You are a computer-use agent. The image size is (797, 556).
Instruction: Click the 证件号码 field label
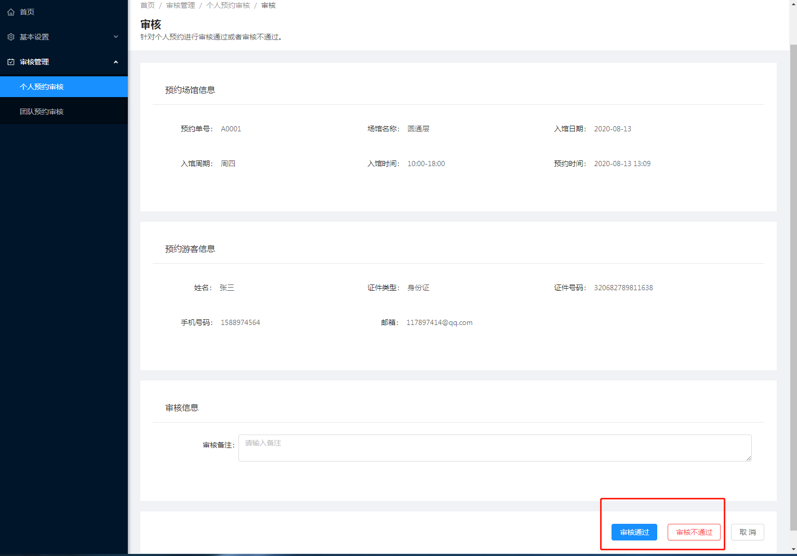[x=570, y=288]
